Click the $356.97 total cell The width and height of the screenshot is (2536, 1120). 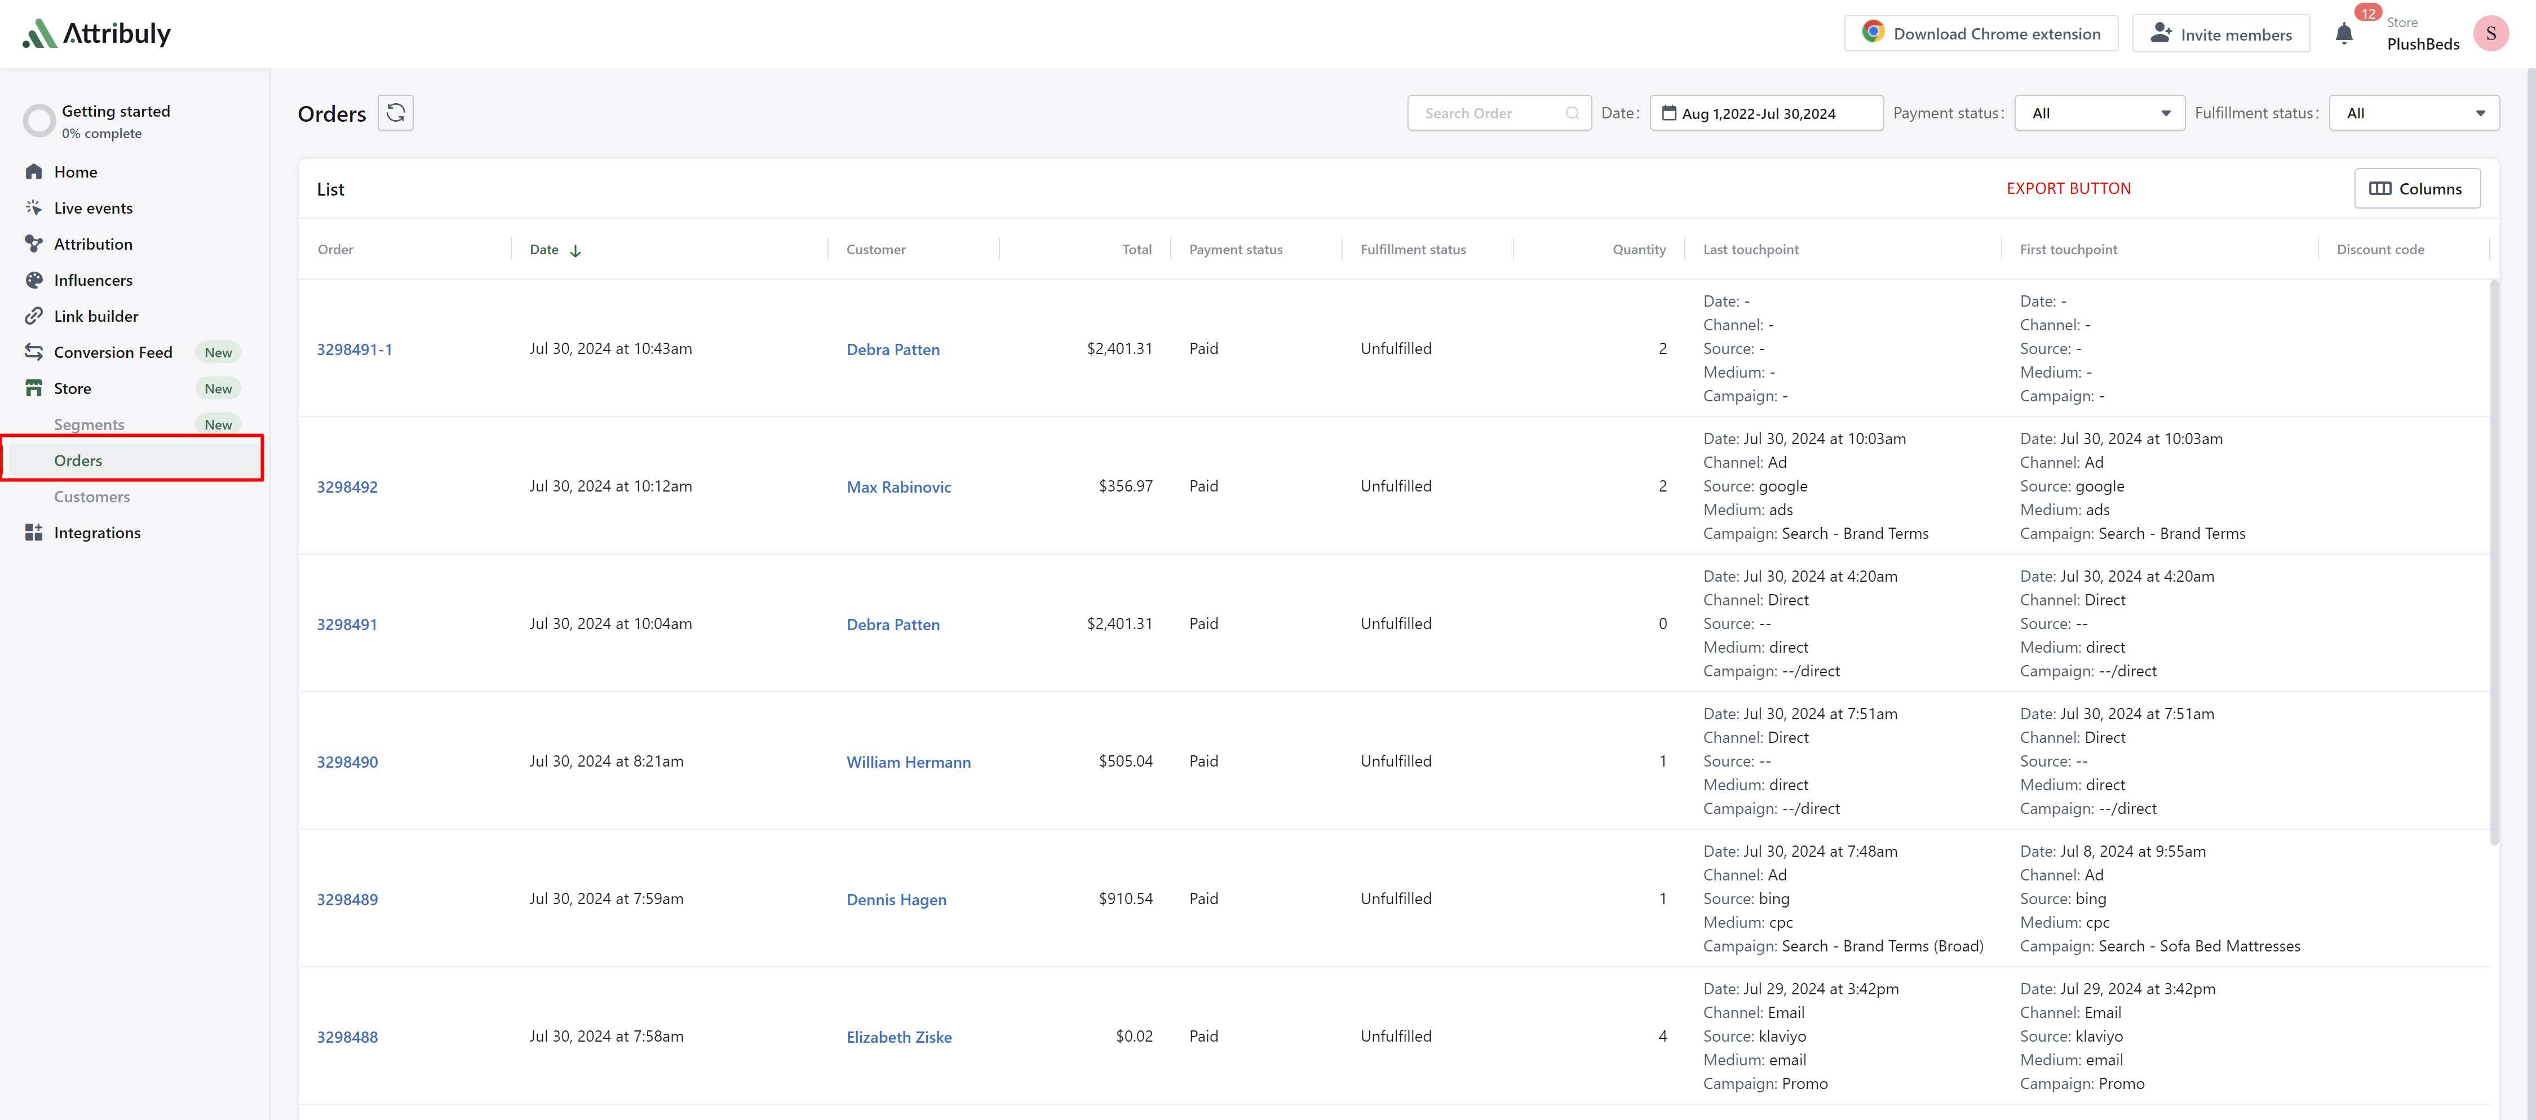[1125, 486]
